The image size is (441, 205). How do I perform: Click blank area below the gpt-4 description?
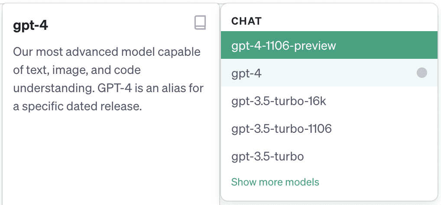[x=108, y=160]
